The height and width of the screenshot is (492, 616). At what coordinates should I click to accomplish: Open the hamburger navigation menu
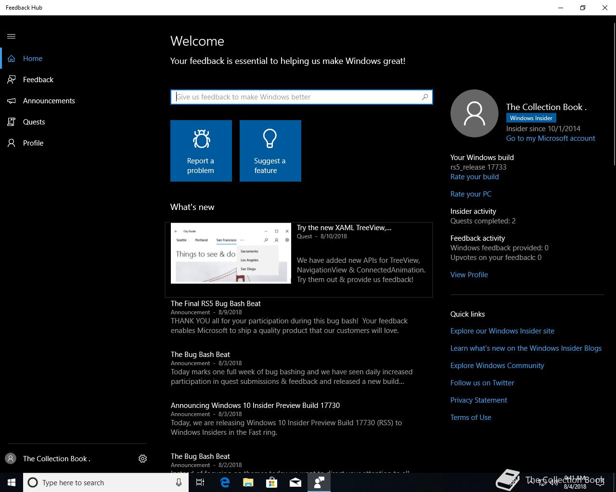[x=12, y=37]
